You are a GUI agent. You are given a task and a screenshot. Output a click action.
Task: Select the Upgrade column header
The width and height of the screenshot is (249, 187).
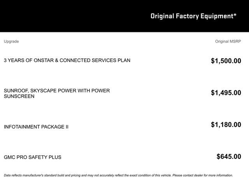pyautogui.click(x=11, y=42)
